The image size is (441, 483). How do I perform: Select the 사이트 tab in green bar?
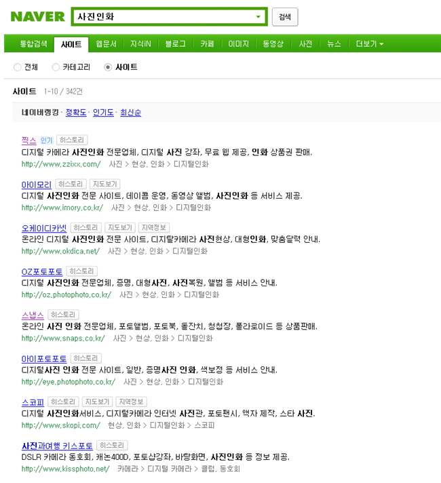point(71,44)
